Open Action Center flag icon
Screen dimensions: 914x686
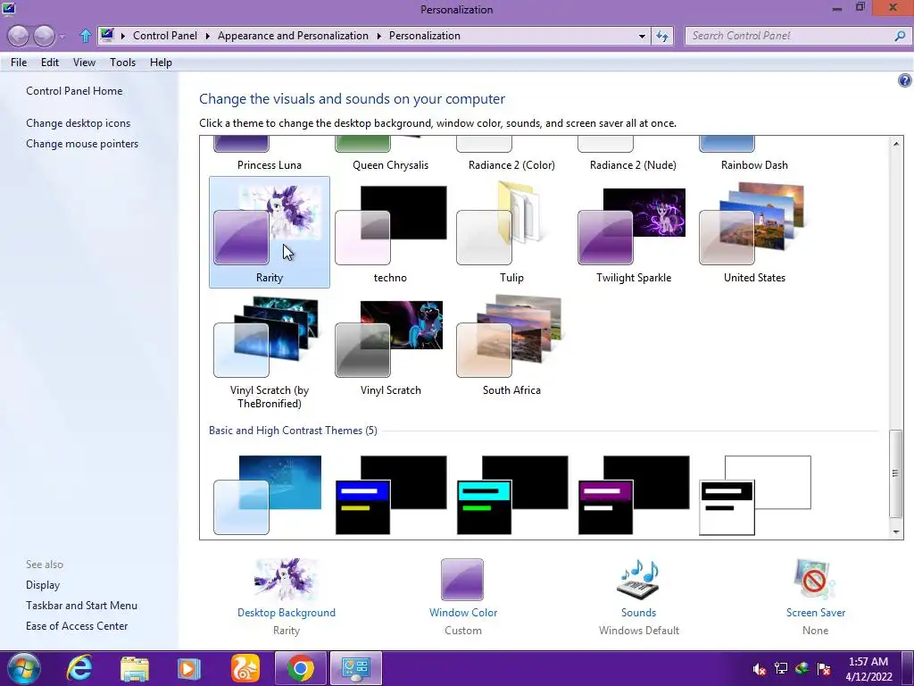click(824, 668)
